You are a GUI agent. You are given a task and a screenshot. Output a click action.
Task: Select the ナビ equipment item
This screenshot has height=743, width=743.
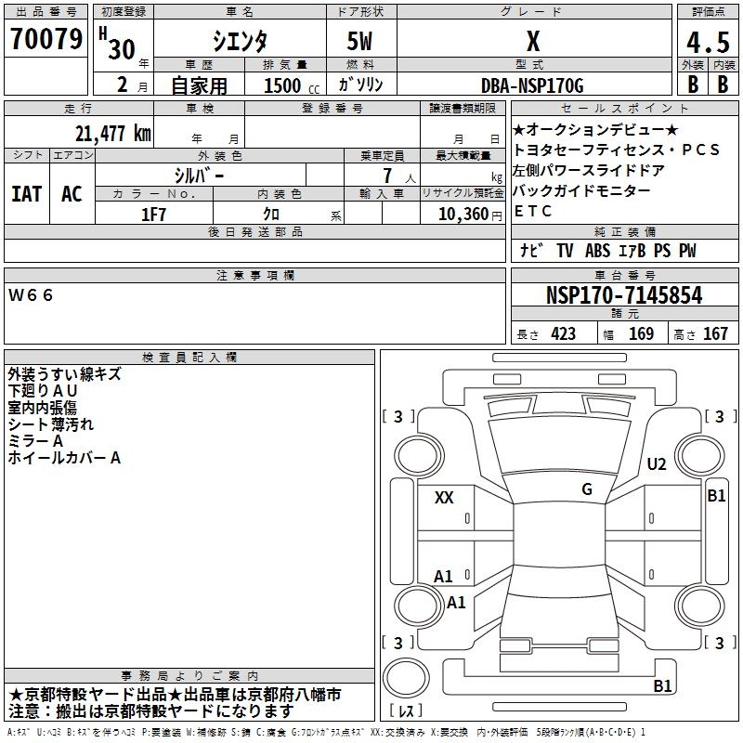point(530,250)
